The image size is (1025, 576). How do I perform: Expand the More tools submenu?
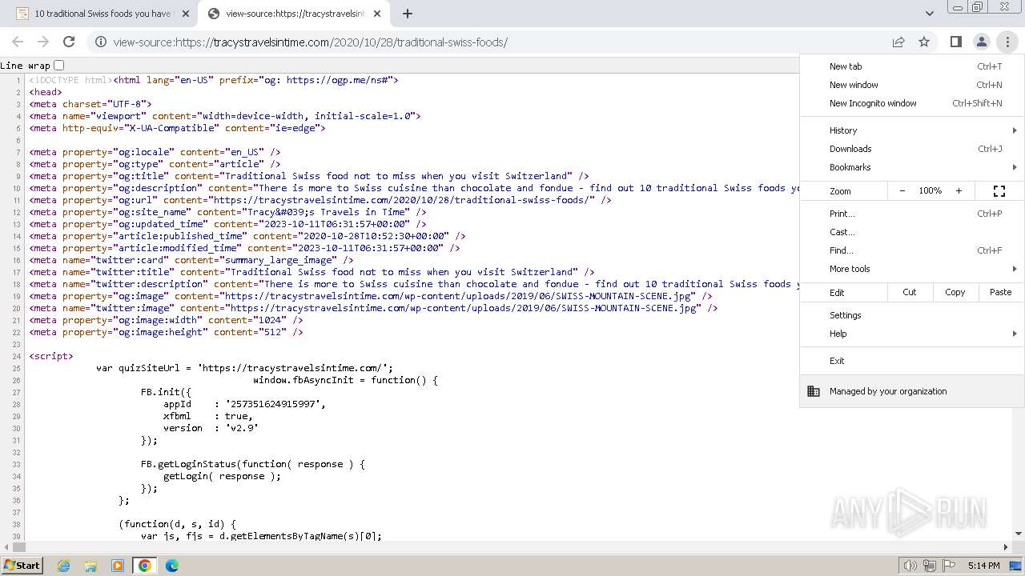click(912, 269)
